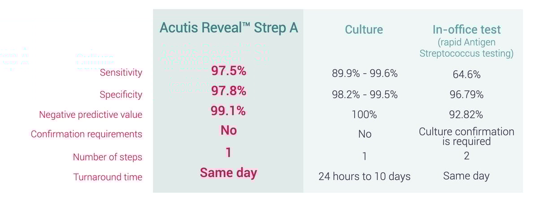Click the 89.9% - 99.6% Culture sensitivity
This screenshot has height=203, width=538.
364,74
